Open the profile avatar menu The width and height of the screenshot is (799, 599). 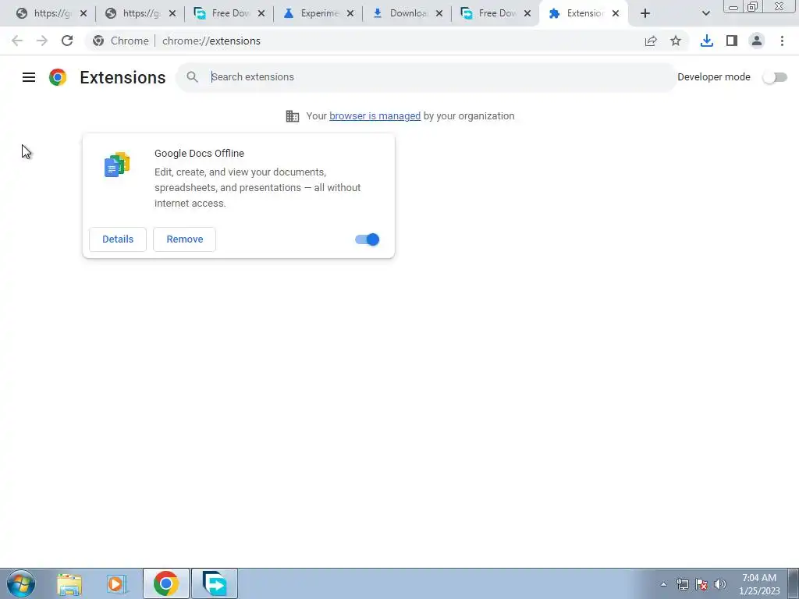[757, 41]
